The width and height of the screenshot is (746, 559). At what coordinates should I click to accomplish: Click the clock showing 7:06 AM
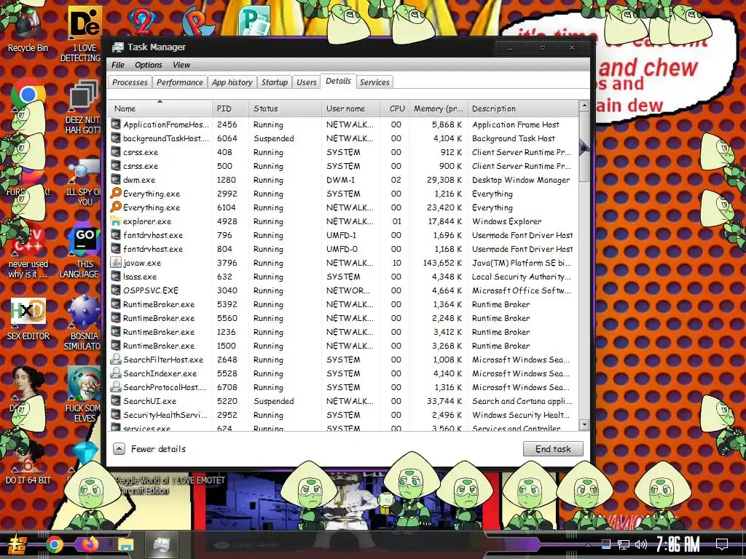(678, 544)
